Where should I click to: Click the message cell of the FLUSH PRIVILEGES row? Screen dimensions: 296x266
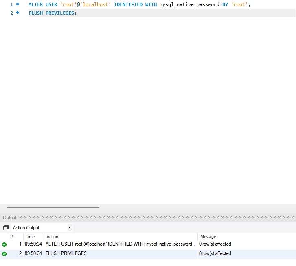tap(215, 253)
